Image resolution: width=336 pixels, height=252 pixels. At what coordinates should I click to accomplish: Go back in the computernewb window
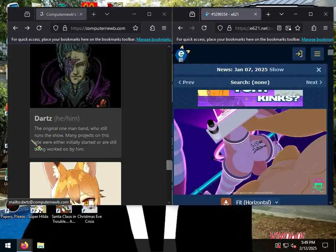click(x=15, y=28)
